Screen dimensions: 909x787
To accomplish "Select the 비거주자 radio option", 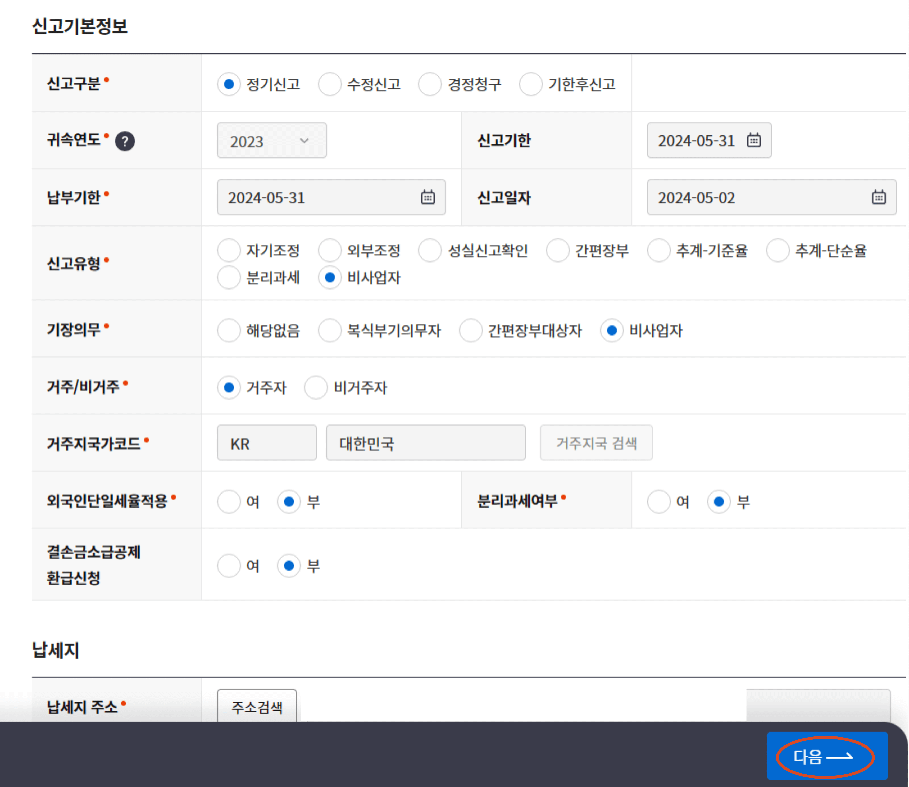I will 316,387.
